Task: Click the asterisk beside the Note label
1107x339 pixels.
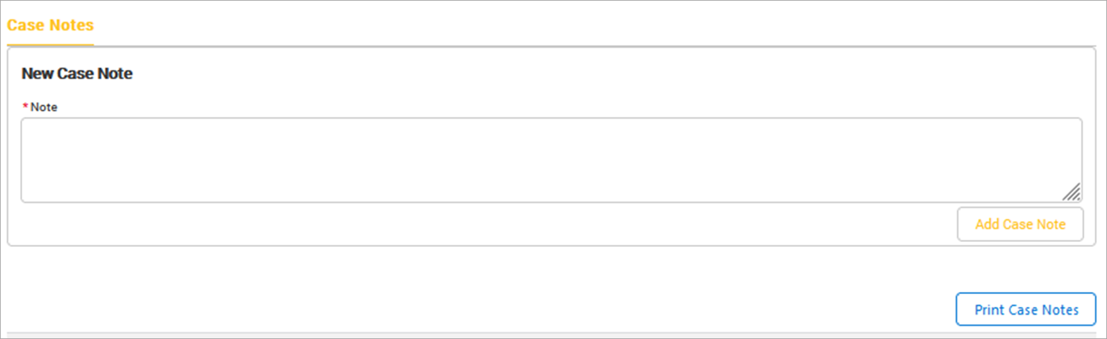Action: pos(26,106)
